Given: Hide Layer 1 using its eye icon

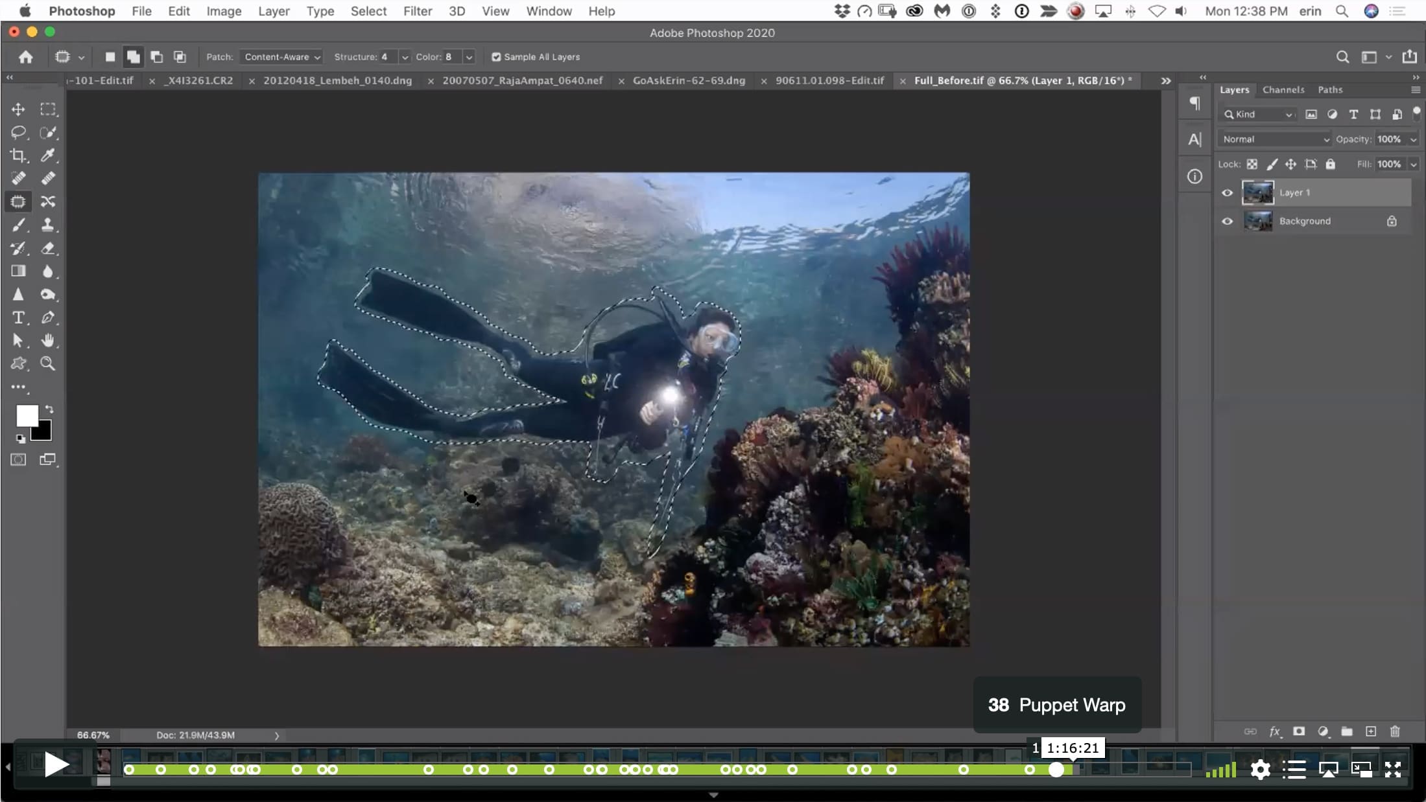Looking at the screenshot, I should [1227, 192].
